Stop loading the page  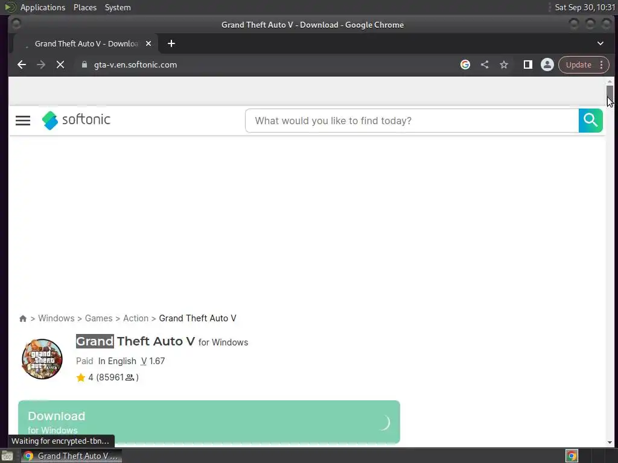coord(60,65)
